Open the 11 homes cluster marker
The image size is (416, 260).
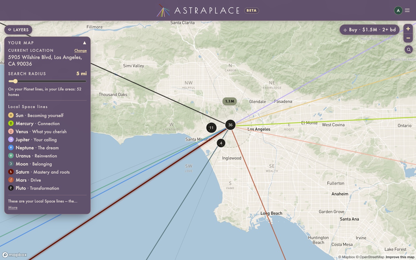coord(211,128)
